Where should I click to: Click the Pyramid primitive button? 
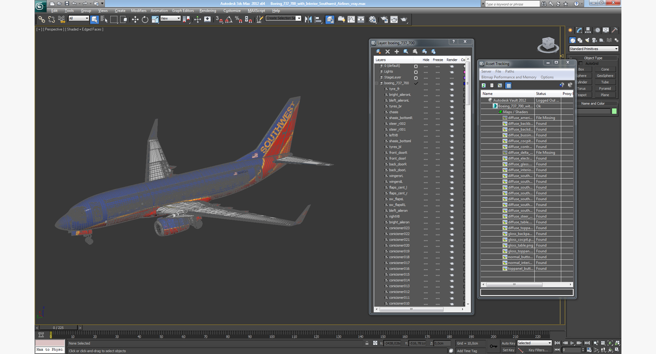(x=605, y=88)
